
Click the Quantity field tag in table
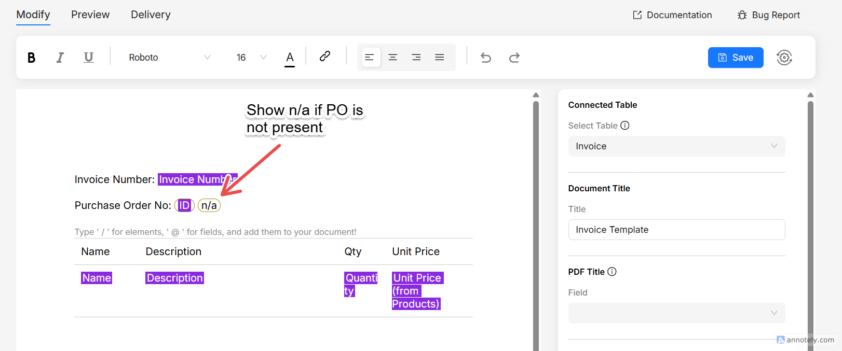click(x=360, y=284)
